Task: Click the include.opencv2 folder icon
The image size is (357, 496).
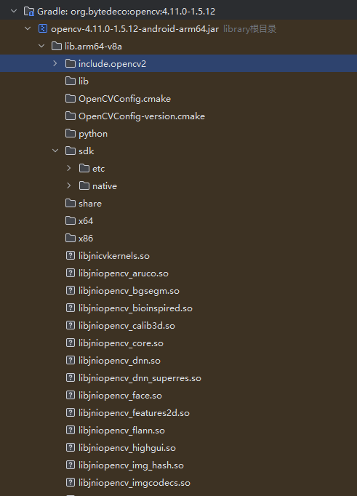Action: [71, 63]
